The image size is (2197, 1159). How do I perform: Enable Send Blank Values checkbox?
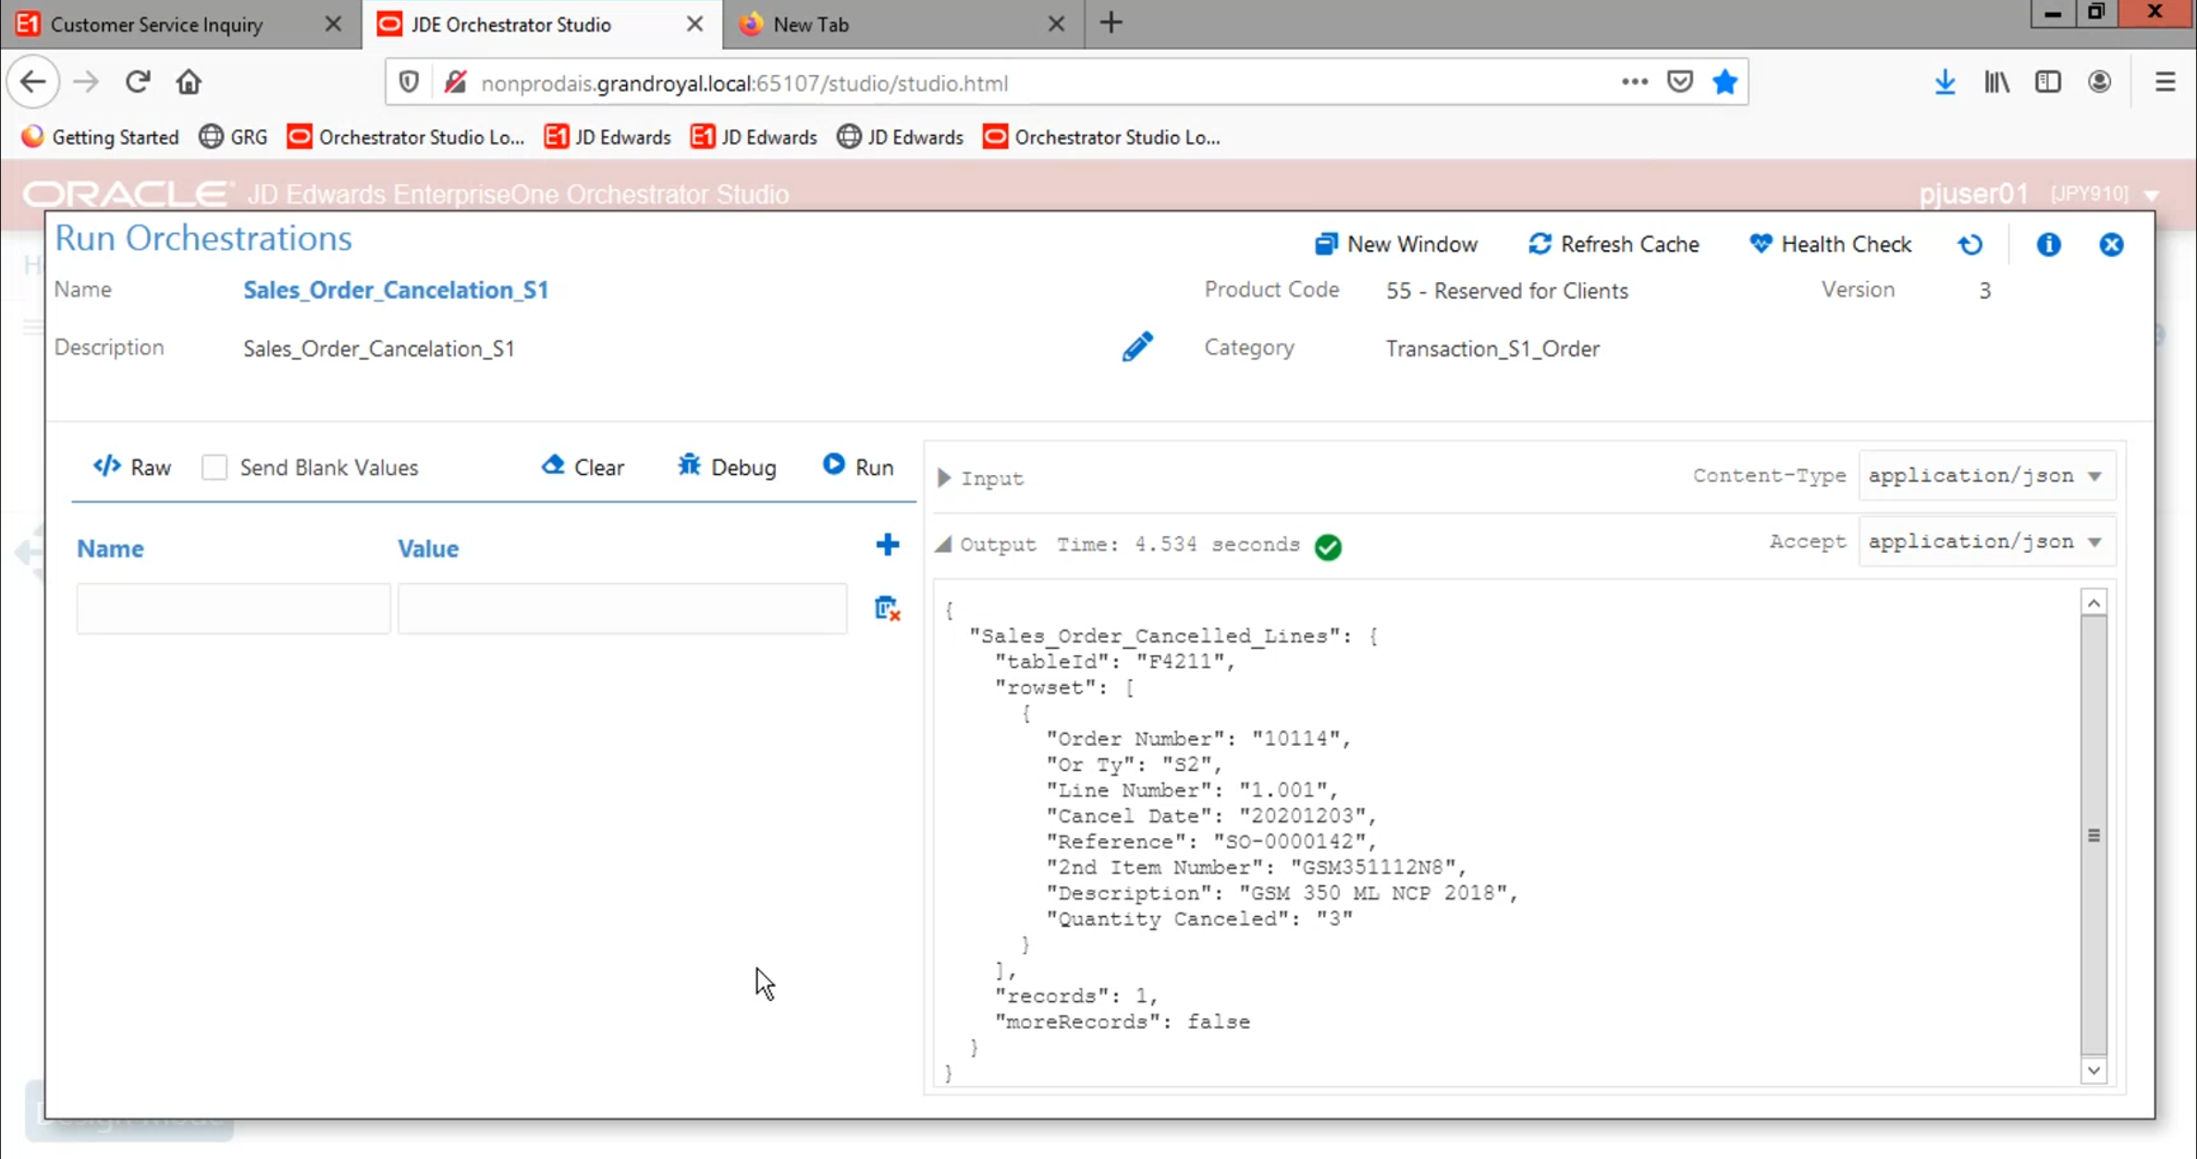215,468
